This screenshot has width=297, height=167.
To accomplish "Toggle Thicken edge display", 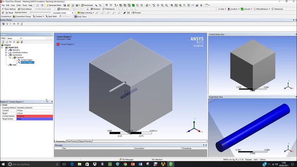I will click(x=136, y=13).
